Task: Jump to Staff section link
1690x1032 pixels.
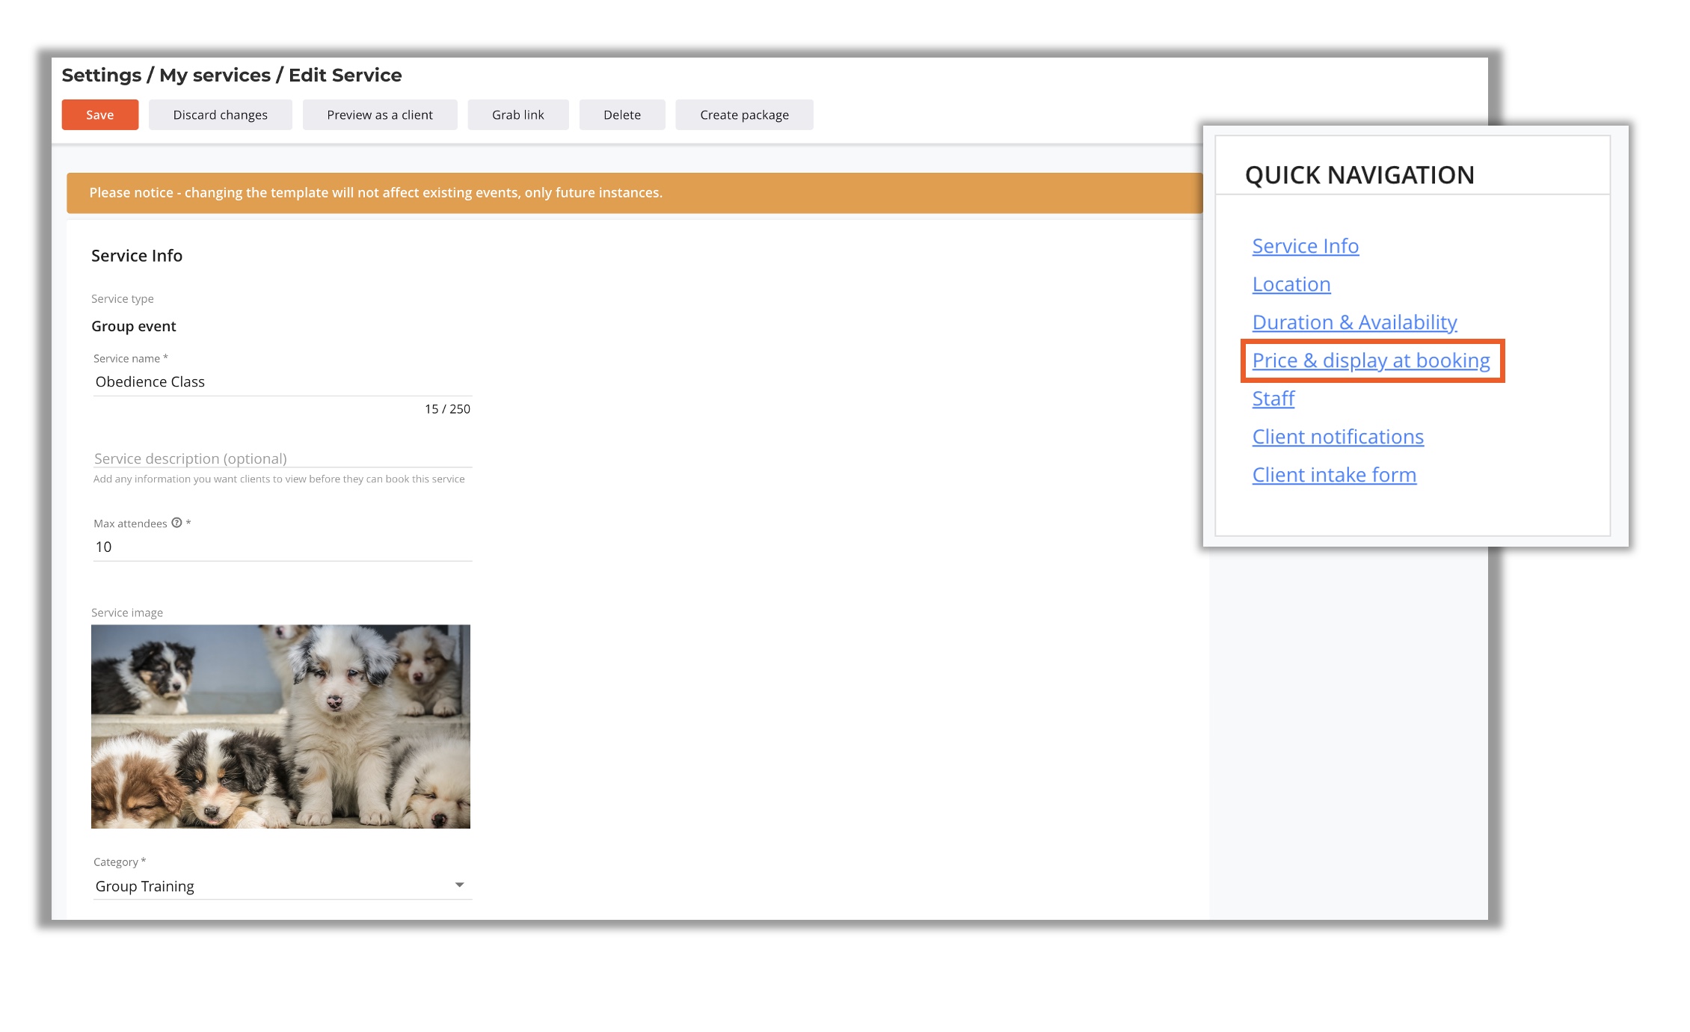Action: point(1273,399)
